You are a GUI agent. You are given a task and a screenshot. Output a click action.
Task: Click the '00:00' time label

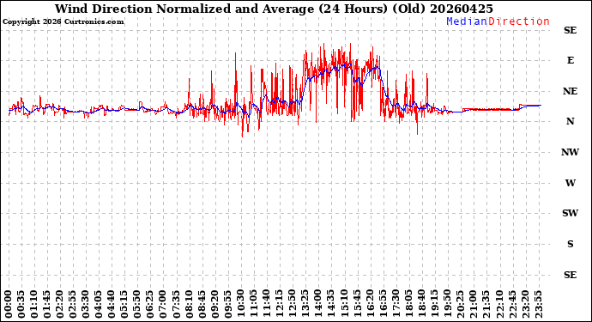click(9, 304)
